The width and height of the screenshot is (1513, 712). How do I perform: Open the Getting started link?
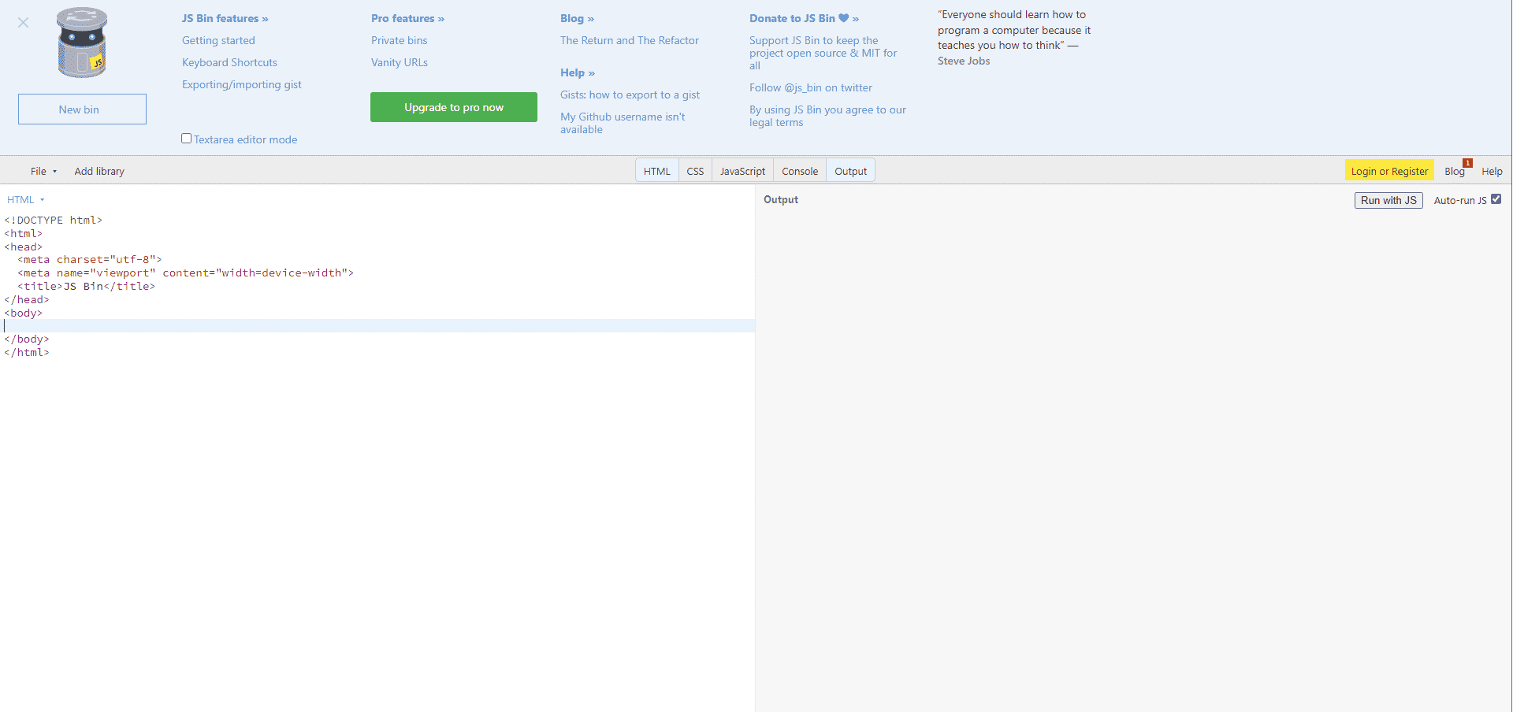pos(218,40)
